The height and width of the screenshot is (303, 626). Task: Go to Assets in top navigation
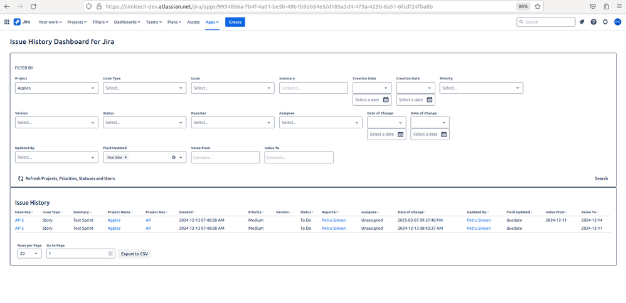[x=193, y=23]
